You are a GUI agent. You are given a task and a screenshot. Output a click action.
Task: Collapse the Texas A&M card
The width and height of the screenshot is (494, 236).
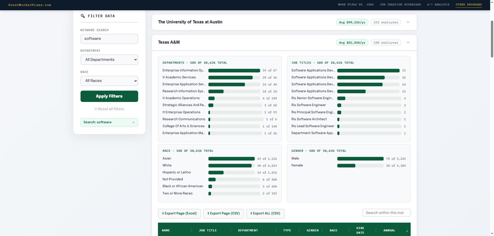pos(408,42)
